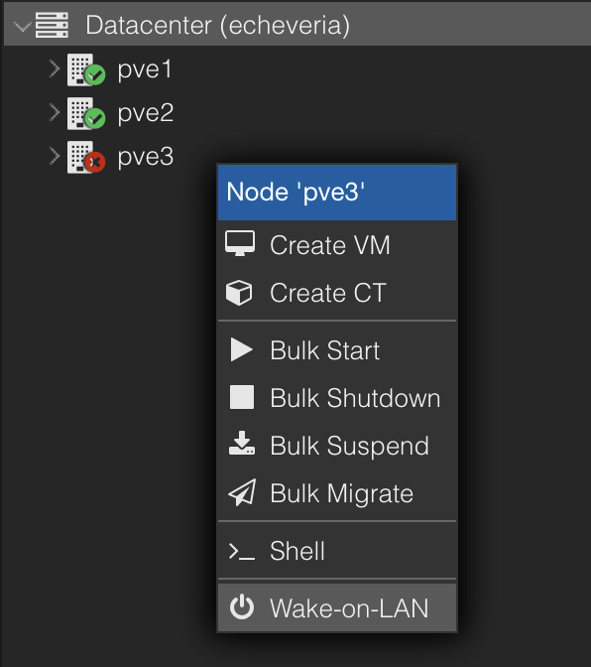Click the pve1 online node icon

click(86, 69)
